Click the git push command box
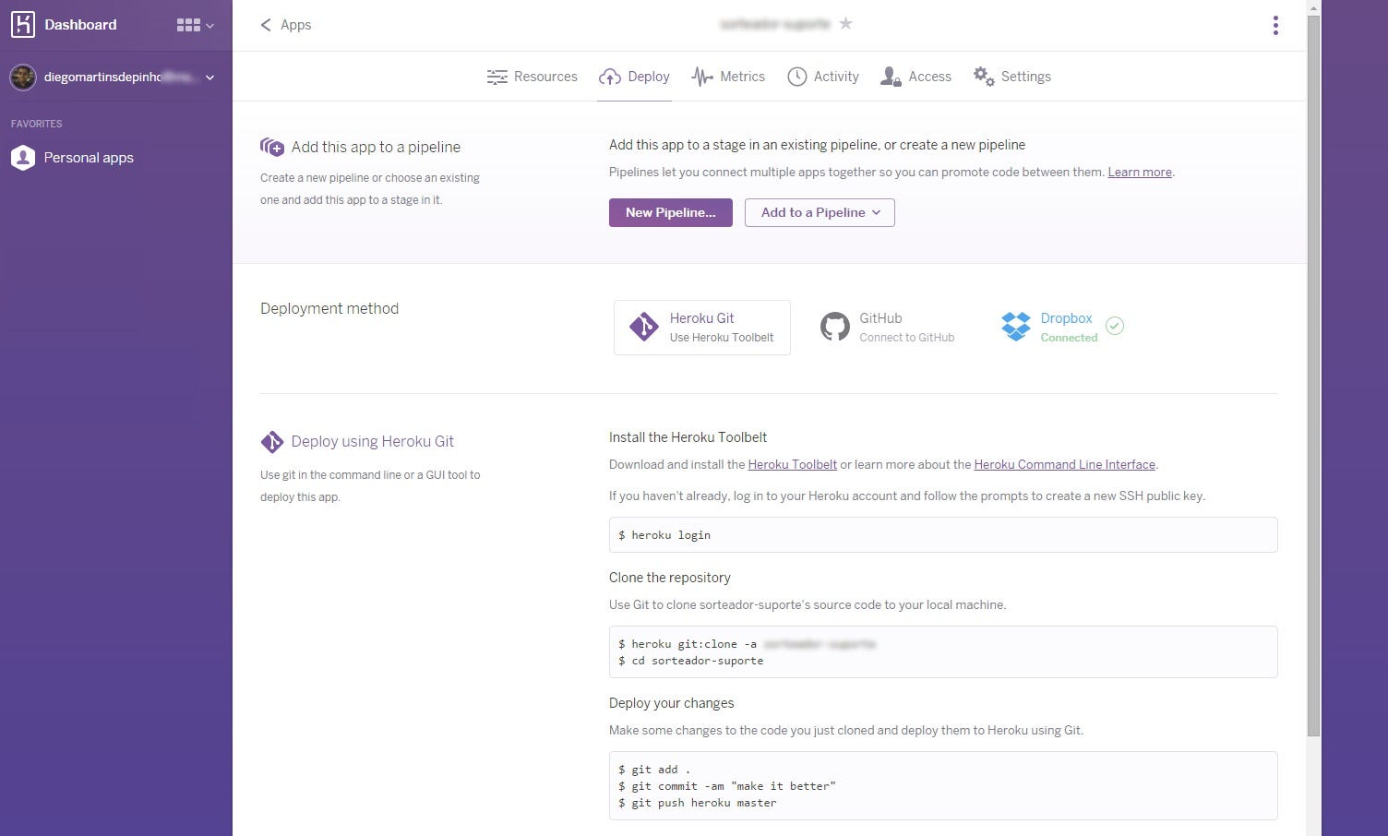Viewport: 1388px width, 836px height. click(x=943, y=786)
